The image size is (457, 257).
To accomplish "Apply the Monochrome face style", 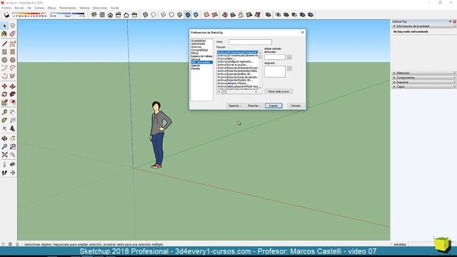I will pos(196,14).
